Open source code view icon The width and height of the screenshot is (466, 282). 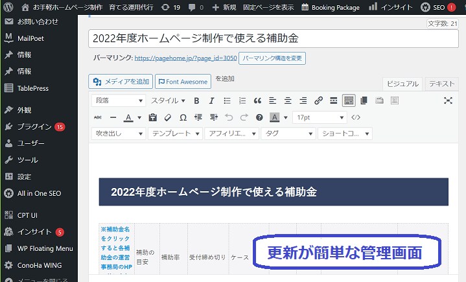356,117
